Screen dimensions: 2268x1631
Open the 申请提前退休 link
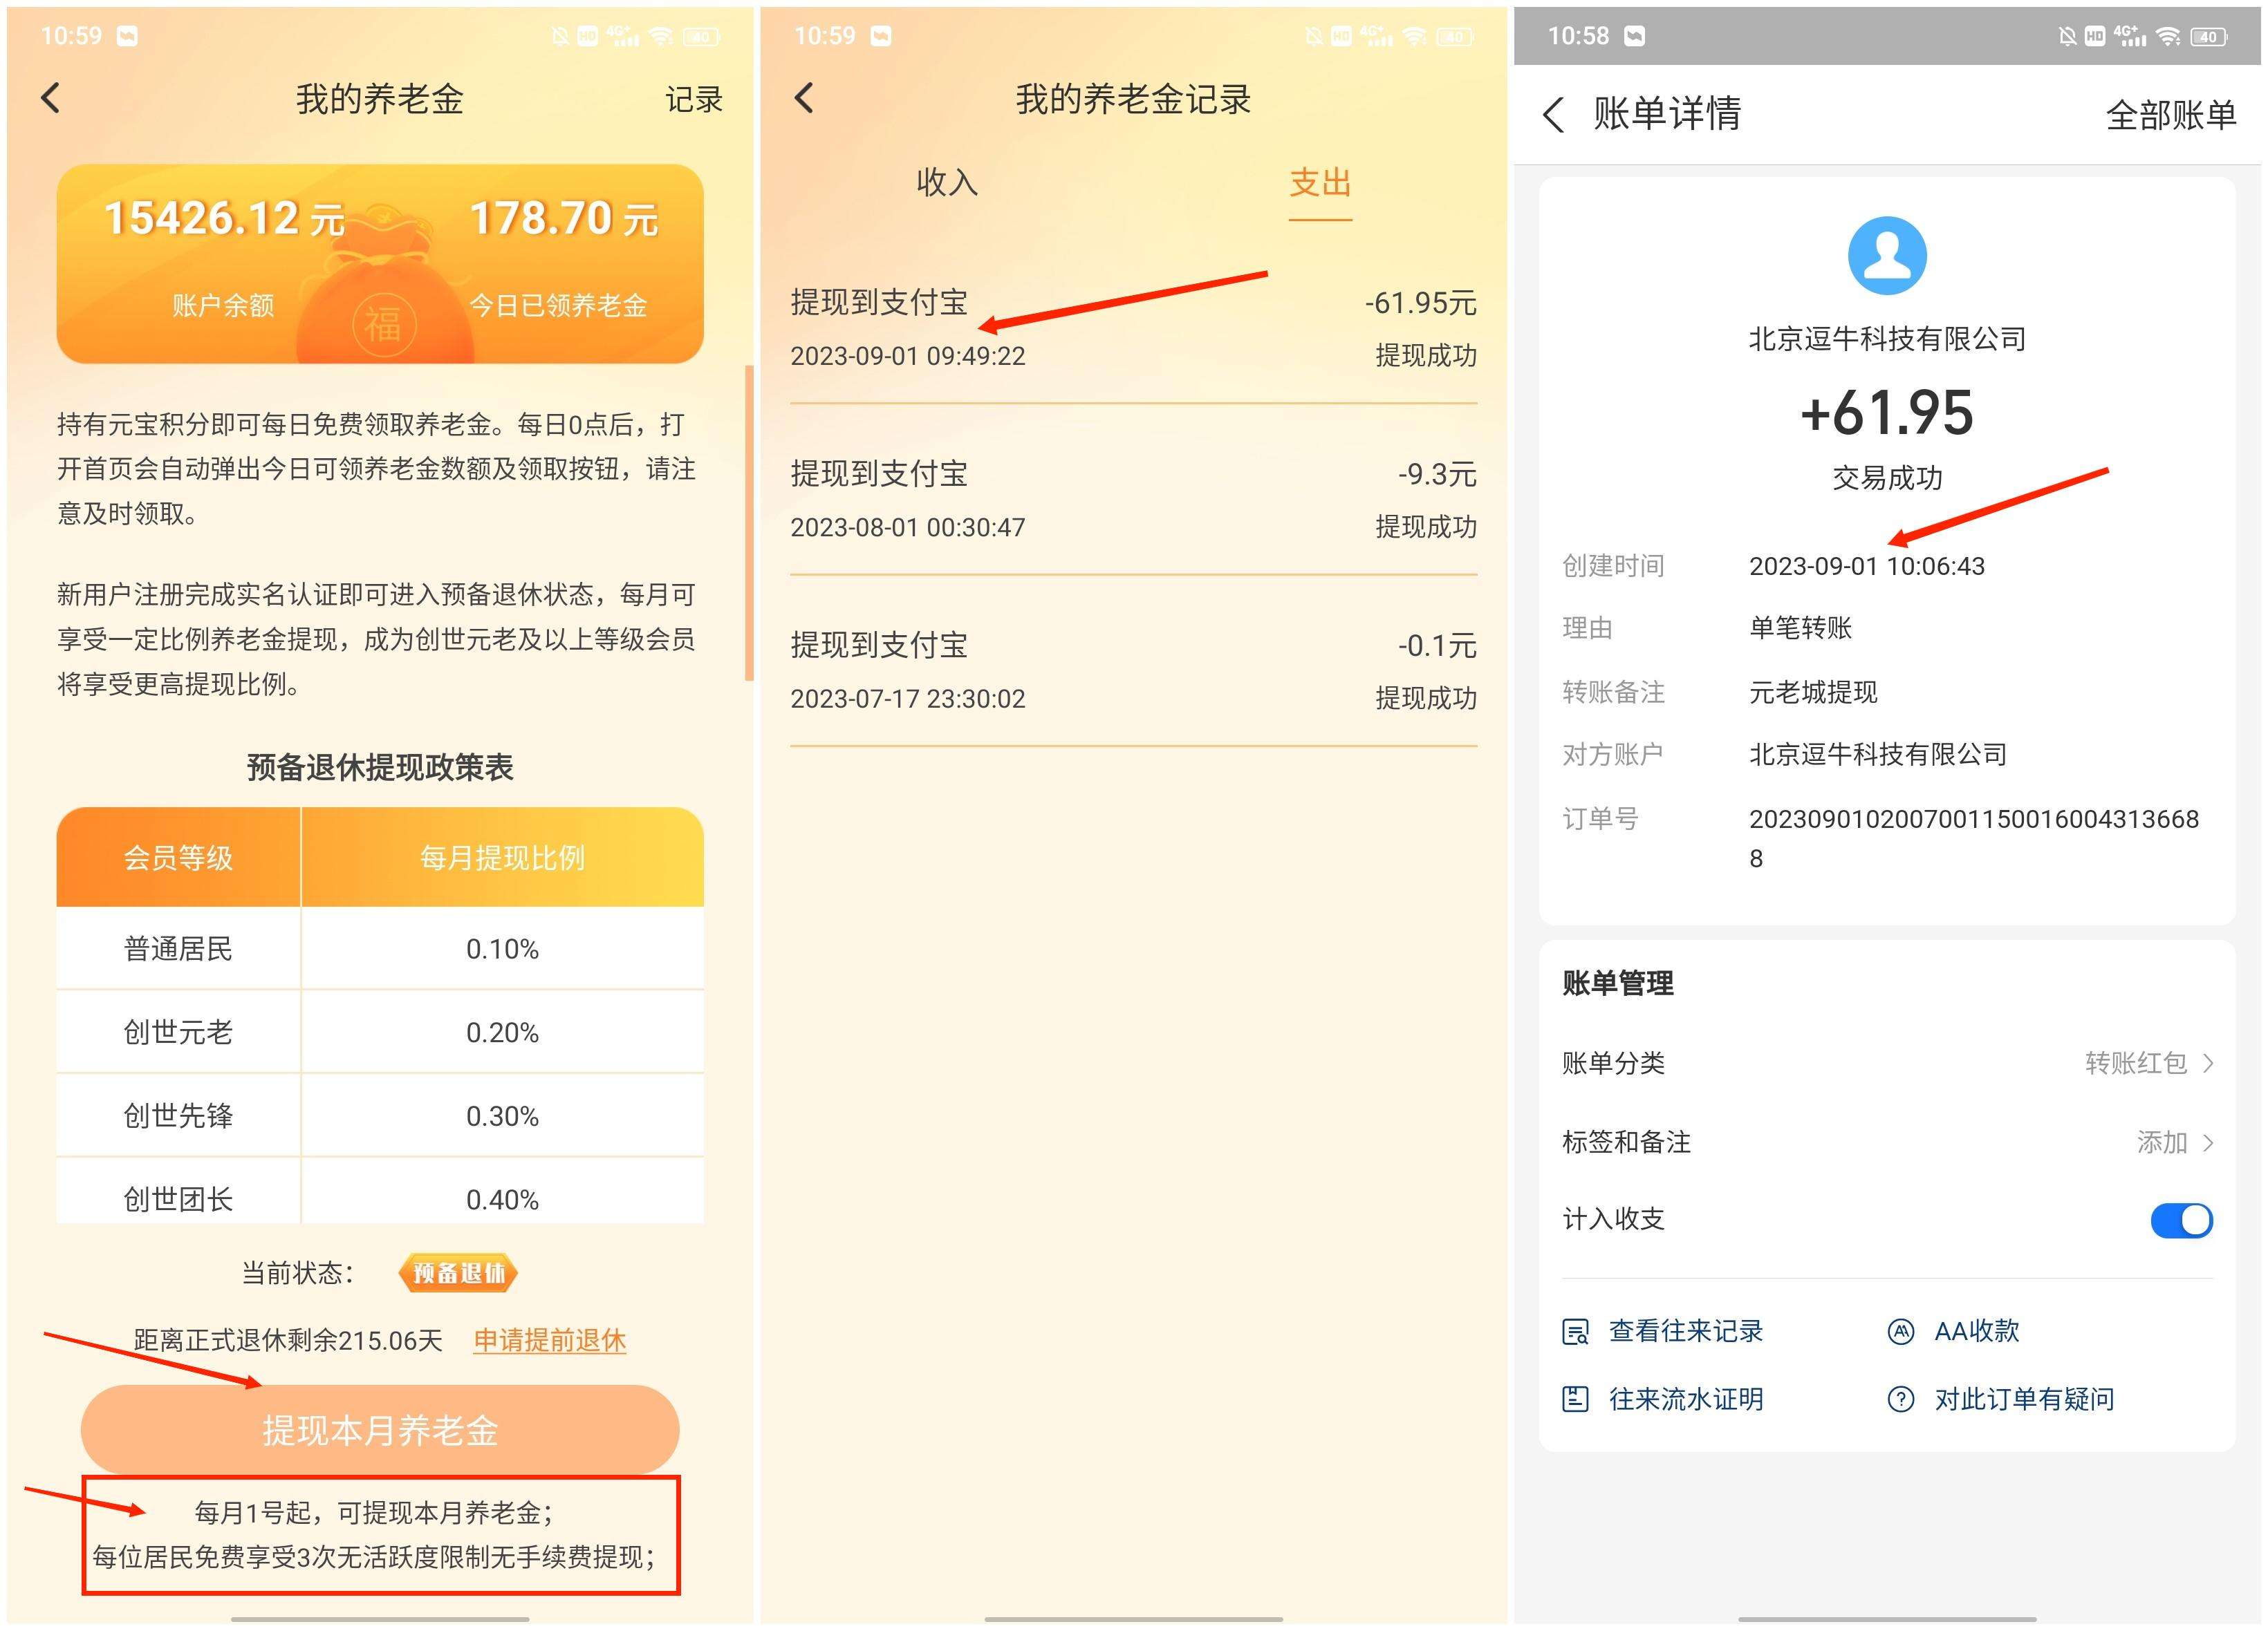(549, 1340)
